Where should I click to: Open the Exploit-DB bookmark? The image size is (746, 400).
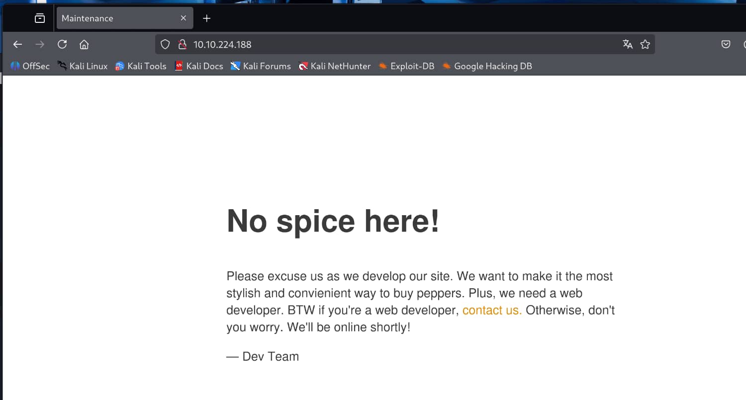406,66
